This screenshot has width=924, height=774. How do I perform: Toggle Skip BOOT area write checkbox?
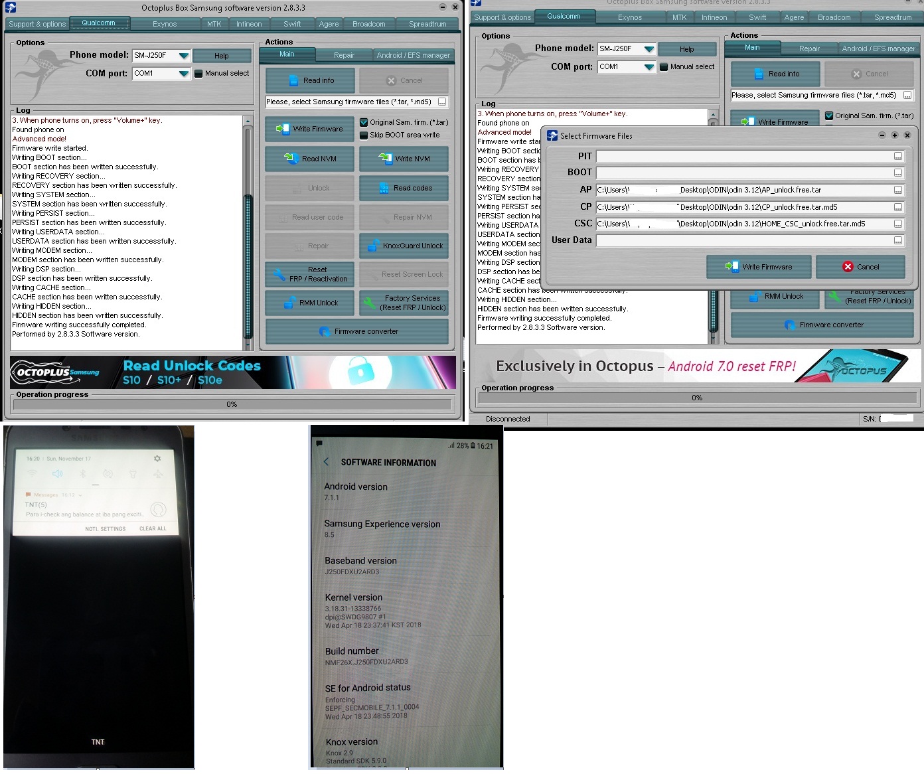(364, 135)
